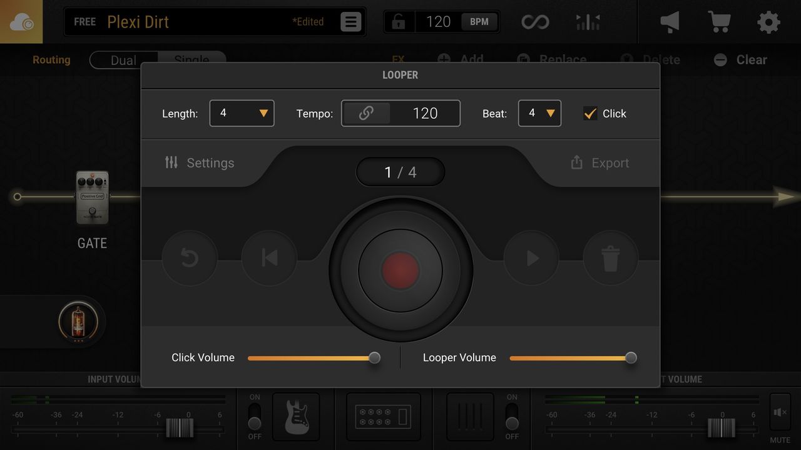Click the 1 / 4 loop counter
This screenshot has width=801, height=450.
tap(400, 172)
